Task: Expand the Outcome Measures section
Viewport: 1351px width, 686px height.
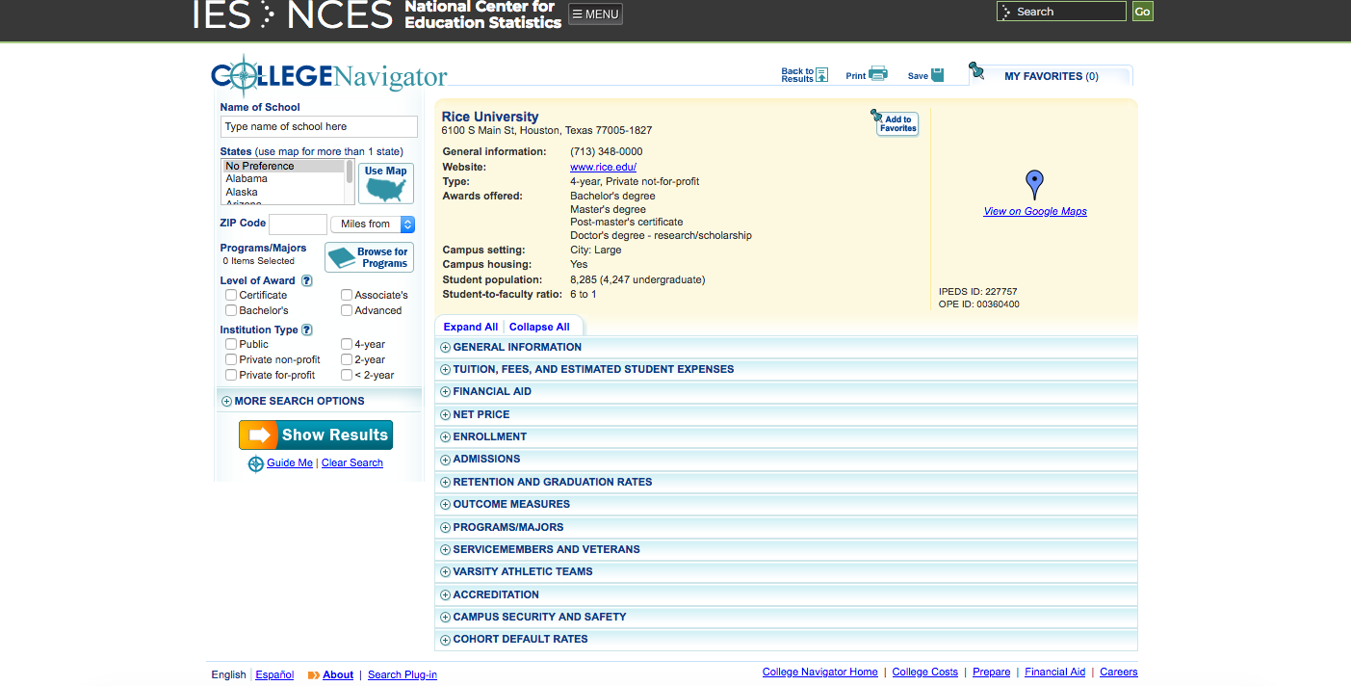Action: point(786,504)
